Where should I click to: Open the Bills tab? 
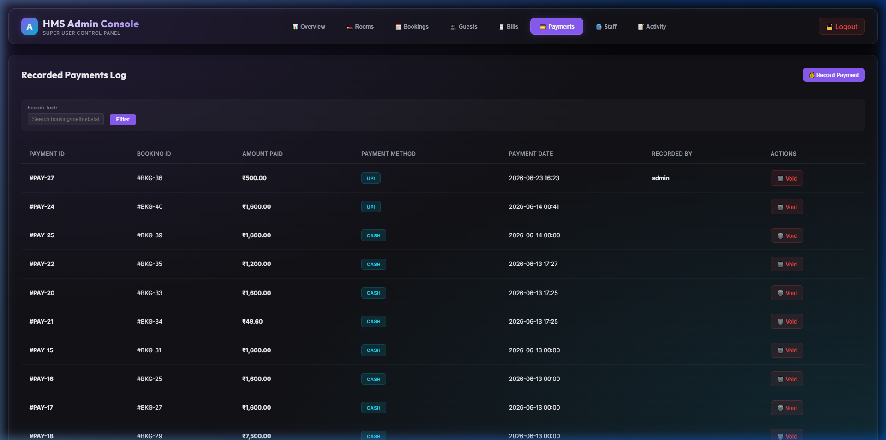[x=509, y=26]
